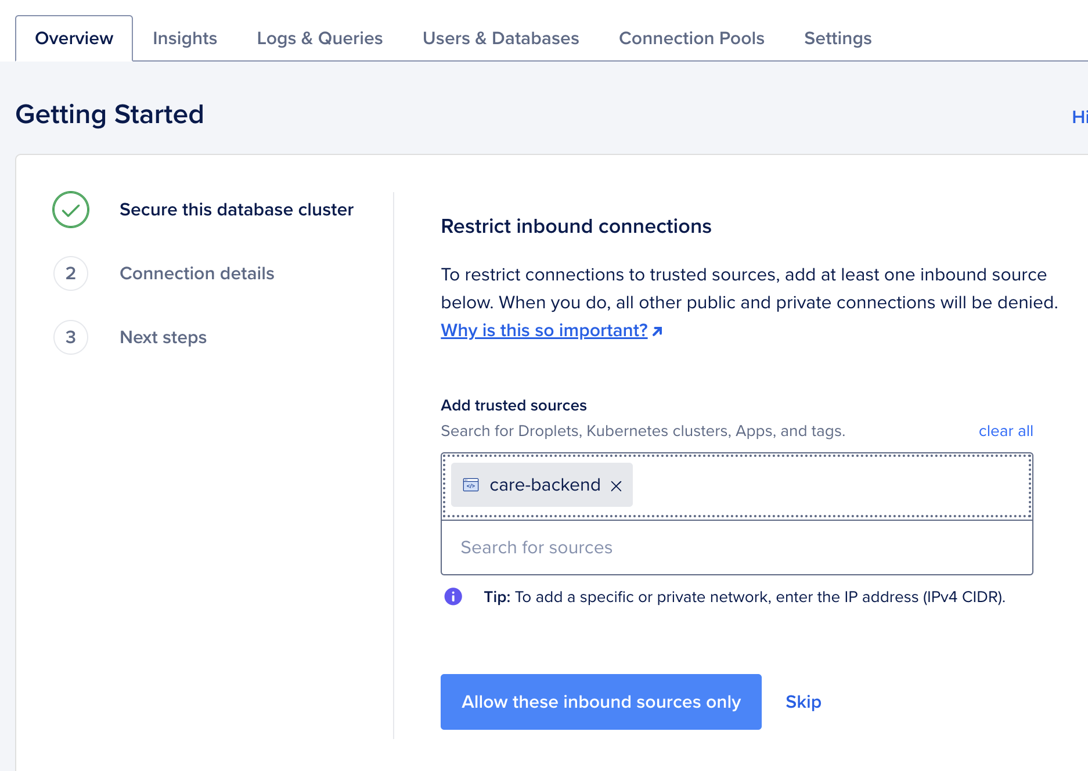Go to Users & Databases tab

(501, 38)
